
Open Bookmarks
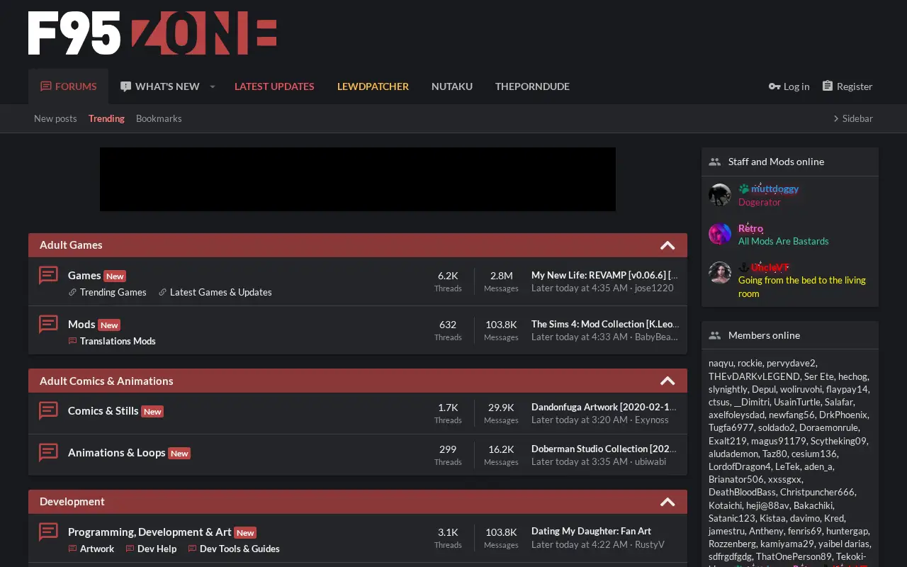(159, 118)
